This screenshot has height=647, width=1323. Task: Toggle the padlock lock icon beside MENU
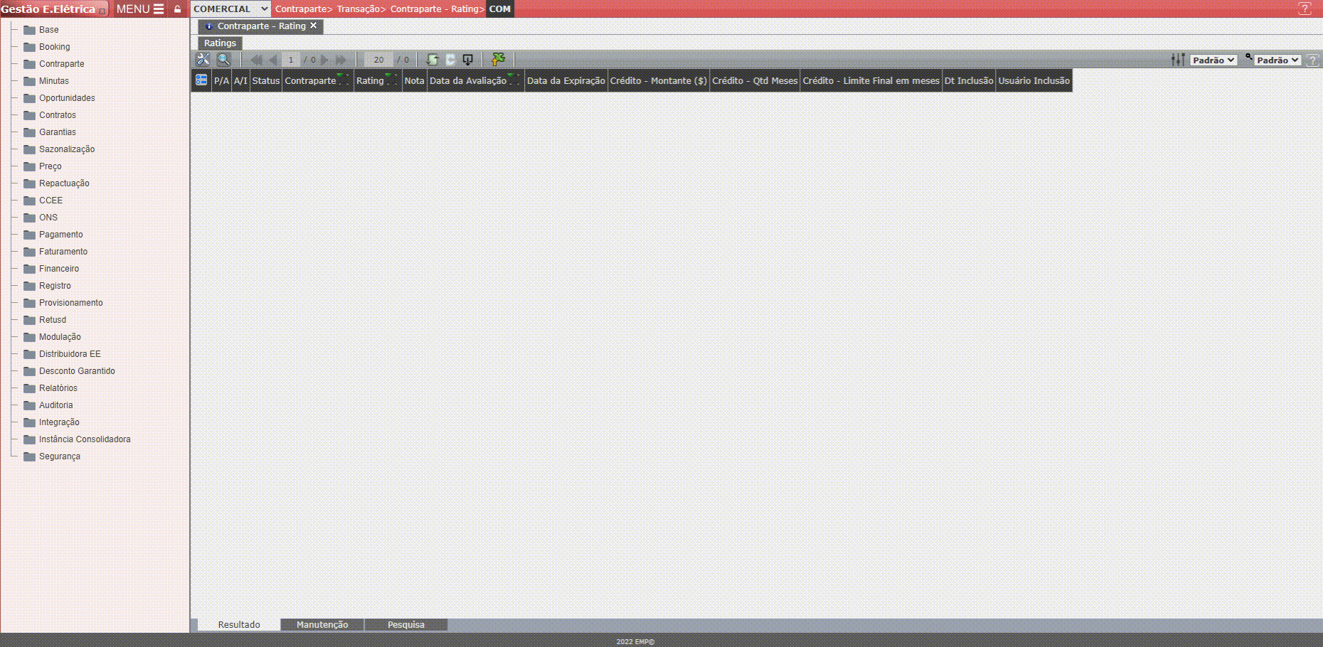click(x=177, y=9)
